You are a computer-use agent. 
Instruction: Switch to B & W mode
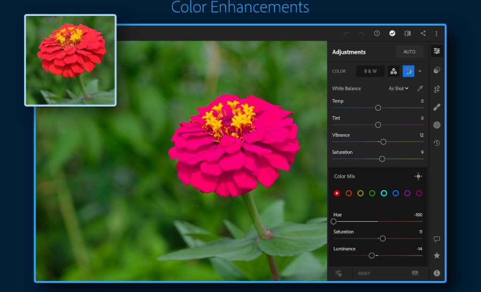(x=370, y=71)
